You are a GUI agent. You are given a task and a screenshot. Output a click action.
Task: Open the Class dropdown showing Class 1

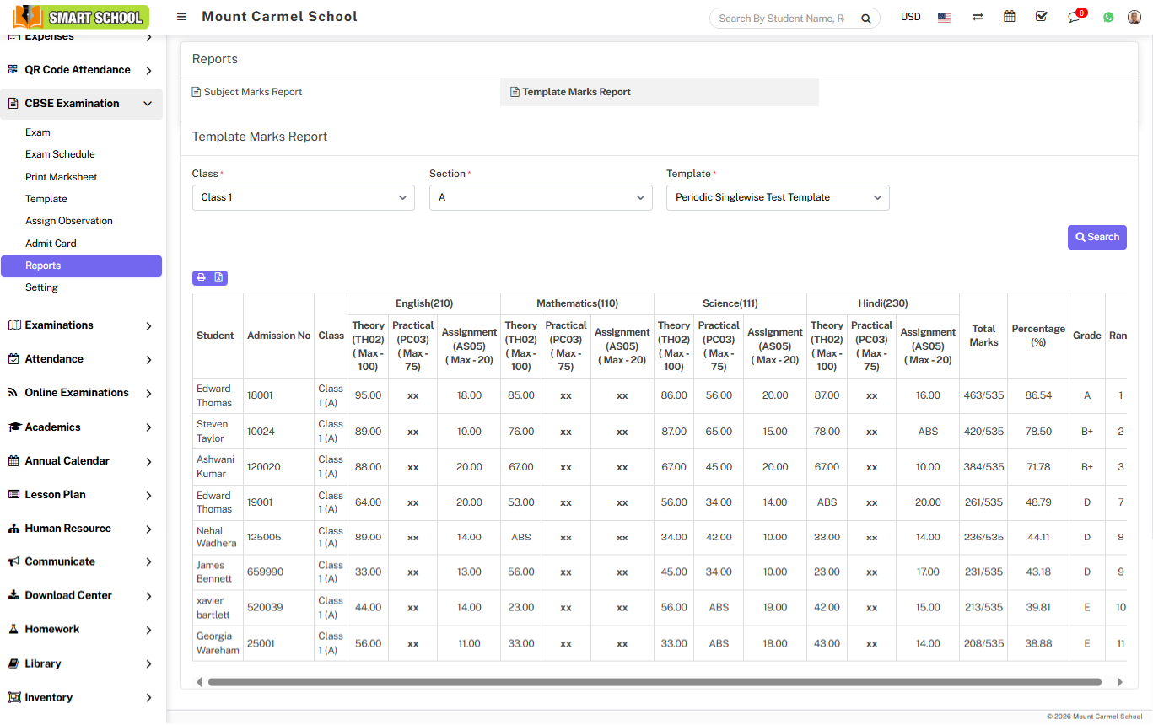point(303,197)
